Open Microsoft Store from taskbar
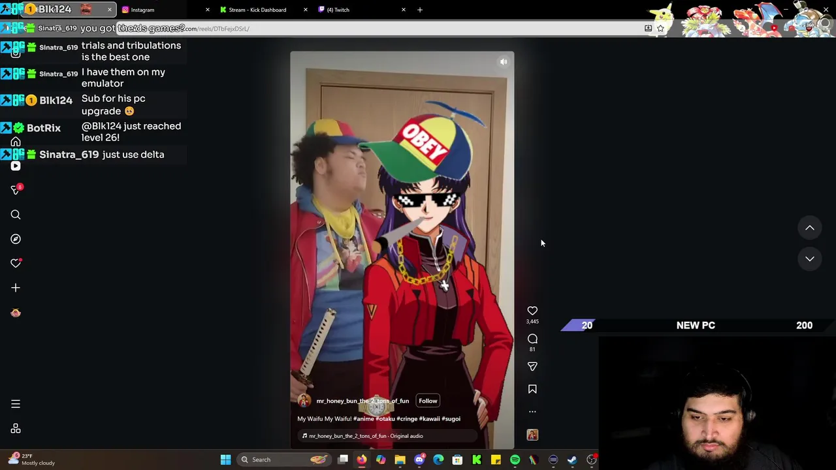The height and width of the screenshot is (470, 836). (x=457, y=460)
